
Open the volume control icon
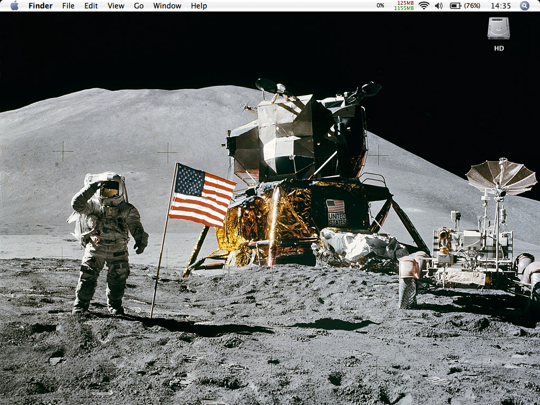(439, 5)
